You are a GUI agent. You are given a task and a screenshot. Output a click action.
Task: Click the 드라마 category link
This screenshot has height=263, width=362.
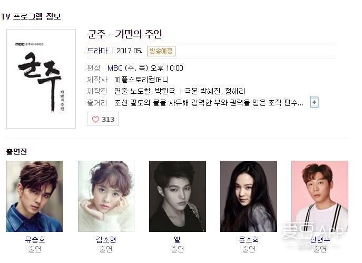coord(97,51)
